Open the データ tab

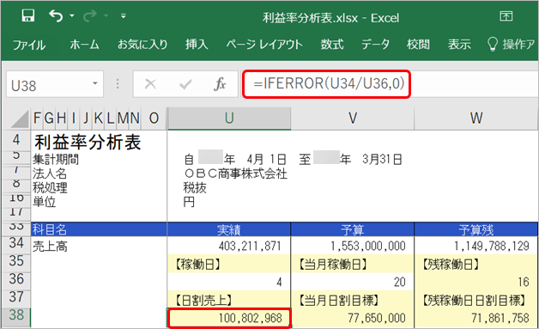[375, 45]
